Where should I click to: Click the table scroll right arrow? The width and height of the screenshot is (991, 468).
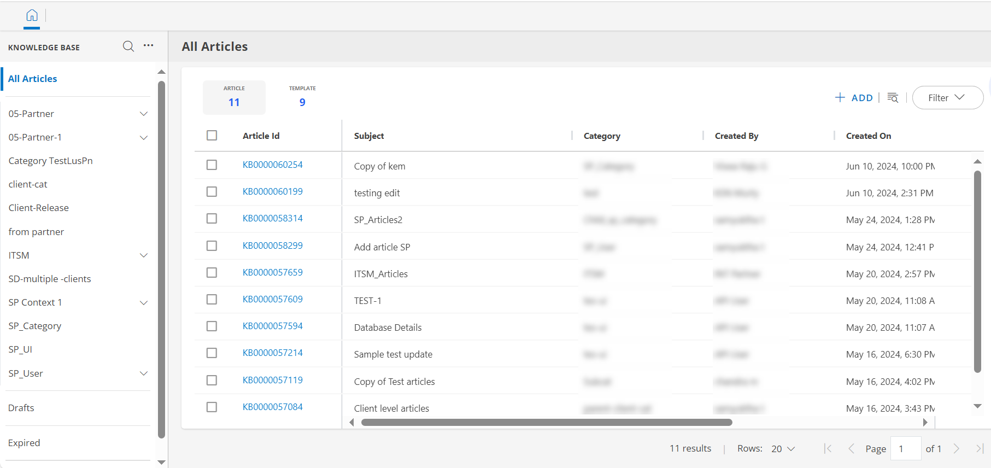tap(925, 422)
